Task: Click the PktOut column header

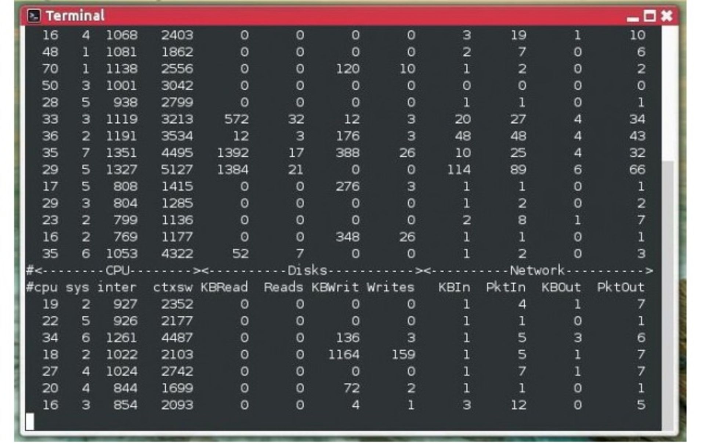Action: tap(621, 287)
